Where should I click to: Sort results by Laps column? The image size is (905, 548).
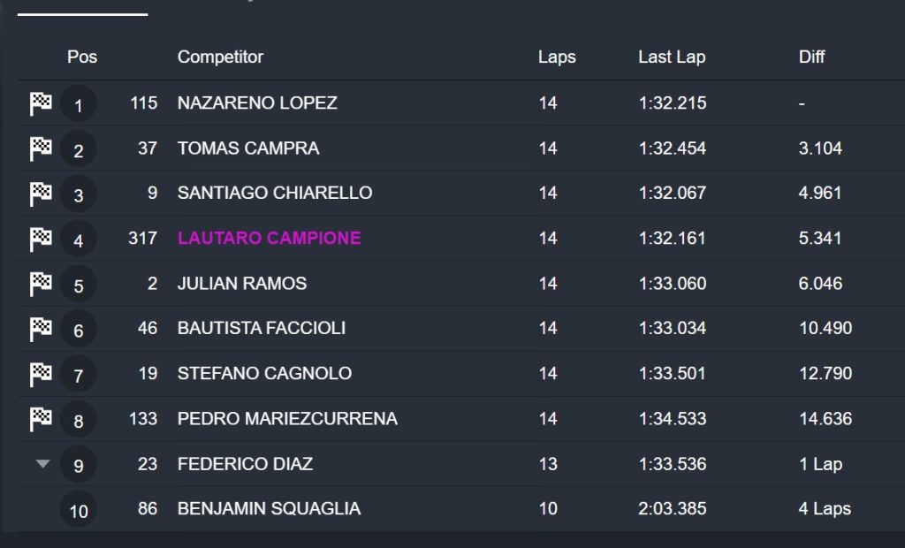[557, 57]
